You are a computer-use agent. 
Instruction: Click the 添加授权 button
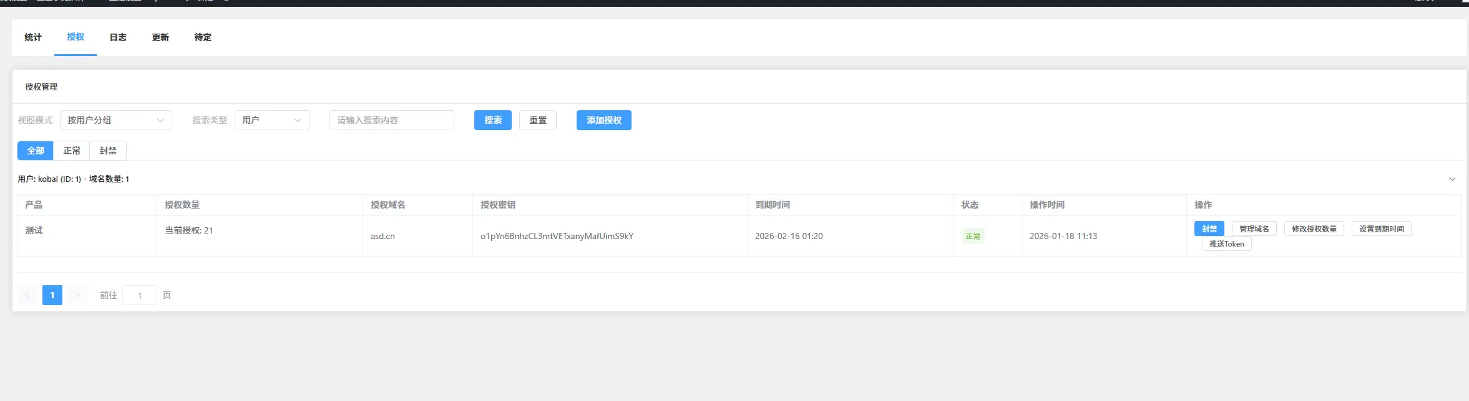coord(603,120)
